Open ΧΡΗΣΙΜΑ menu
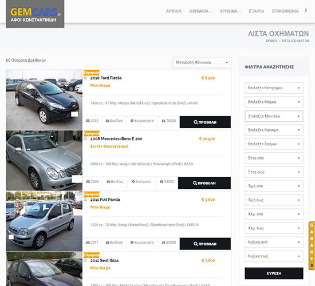The width and height of the screenshot is (315, 286). (230, 11)
